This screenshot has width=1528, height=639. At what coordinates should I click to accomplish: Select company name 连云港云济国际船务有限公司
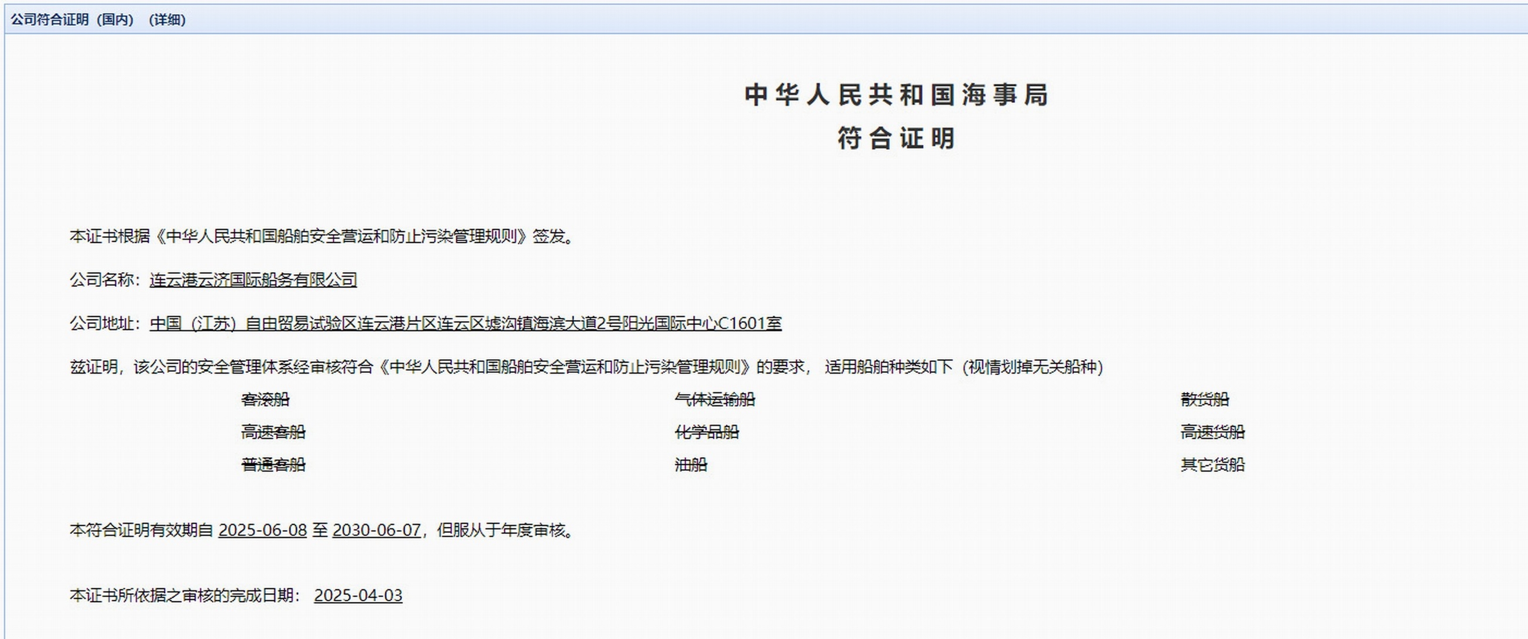coord(253,280)
